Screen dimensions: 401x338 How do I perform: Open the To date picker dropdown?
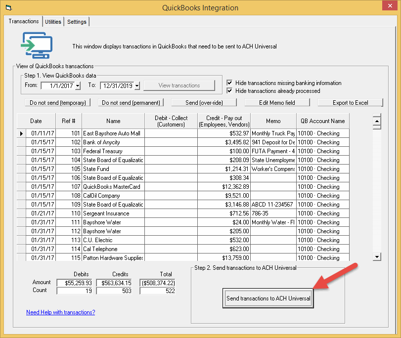137,85
